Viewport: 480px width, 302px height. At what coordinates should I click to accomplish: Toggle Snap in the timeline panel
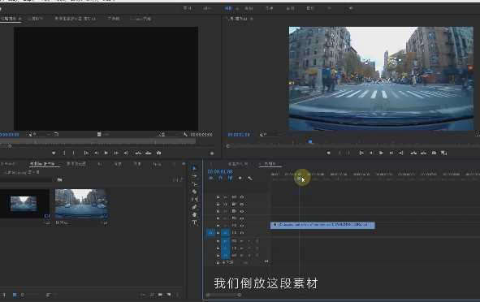click(x=220, y=178)
